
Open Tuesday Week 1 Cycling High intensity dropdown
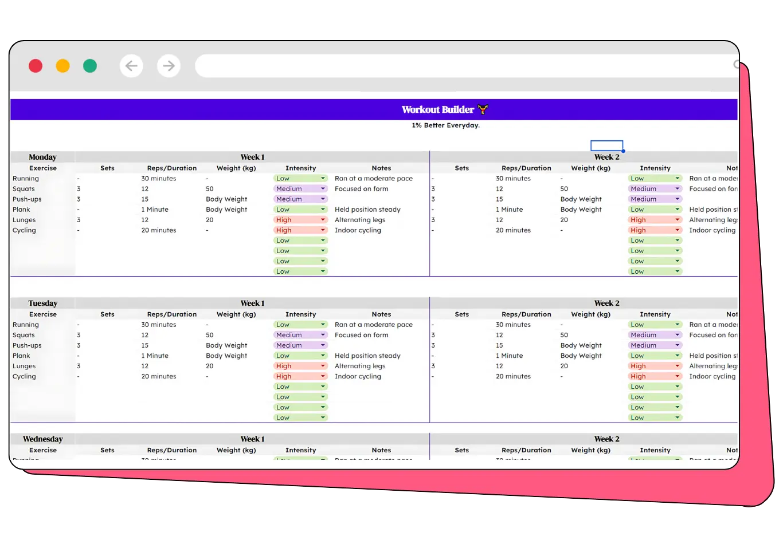tap(323, 376)
